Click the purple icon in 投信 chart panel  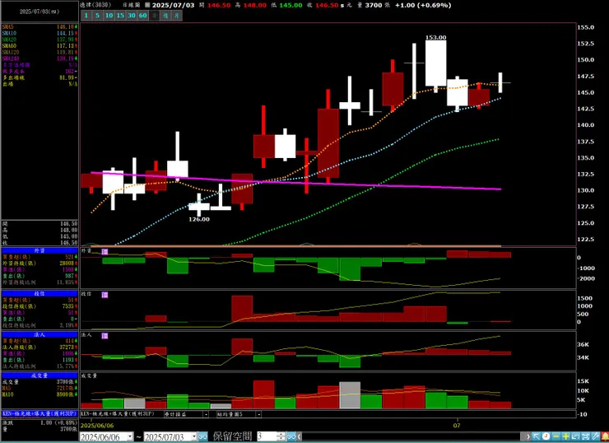click(105, 295)
